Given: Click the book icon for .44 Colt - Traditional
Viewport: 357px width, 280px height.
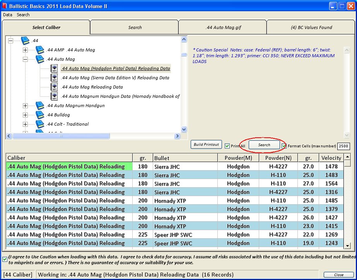Looking at the screenshot, I should (x=40, y=124).
